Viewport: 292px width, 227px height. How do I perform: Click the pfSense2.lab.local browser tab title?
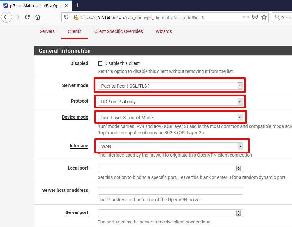36,5
